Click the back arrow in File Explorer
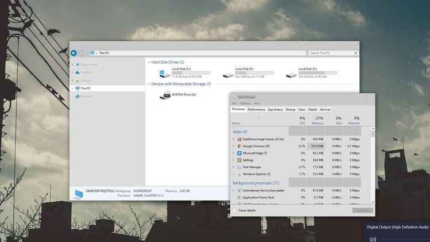430x242 pixels. tap(74, 53)
